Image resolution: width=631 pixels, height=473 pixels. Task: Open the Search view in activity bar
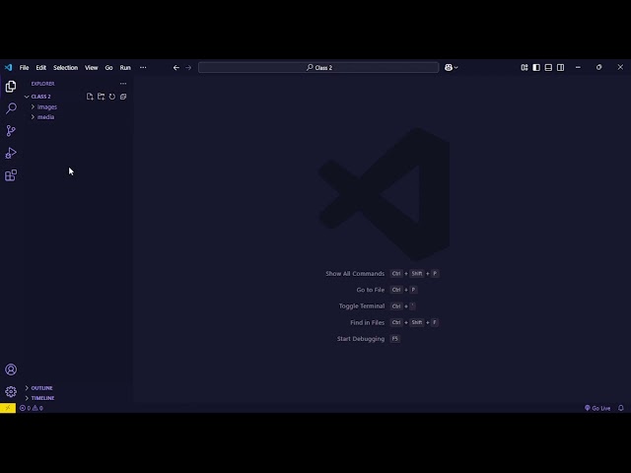click(x=11, y=108)
